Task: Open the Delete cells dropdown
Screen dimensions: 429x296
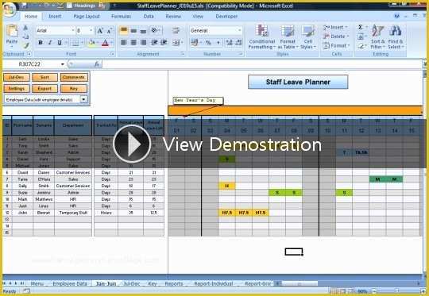Action: (336, 37)
